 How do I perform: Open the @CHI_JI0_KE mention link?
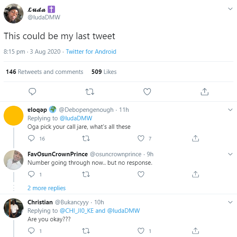76,210
